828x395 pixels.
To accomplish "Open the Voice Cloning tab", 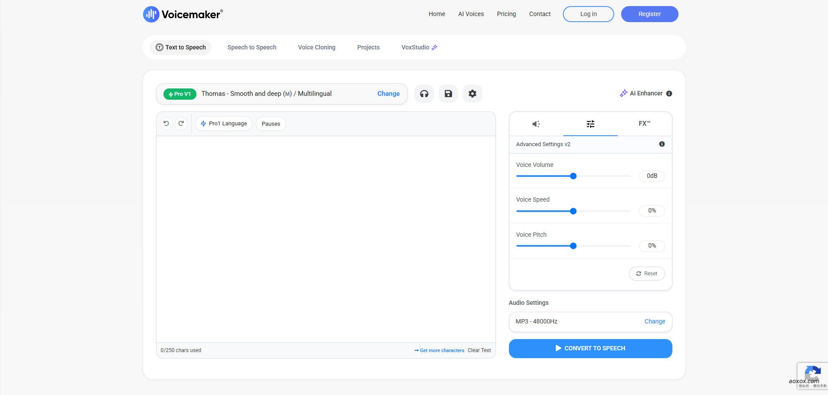I will [316, 47].
